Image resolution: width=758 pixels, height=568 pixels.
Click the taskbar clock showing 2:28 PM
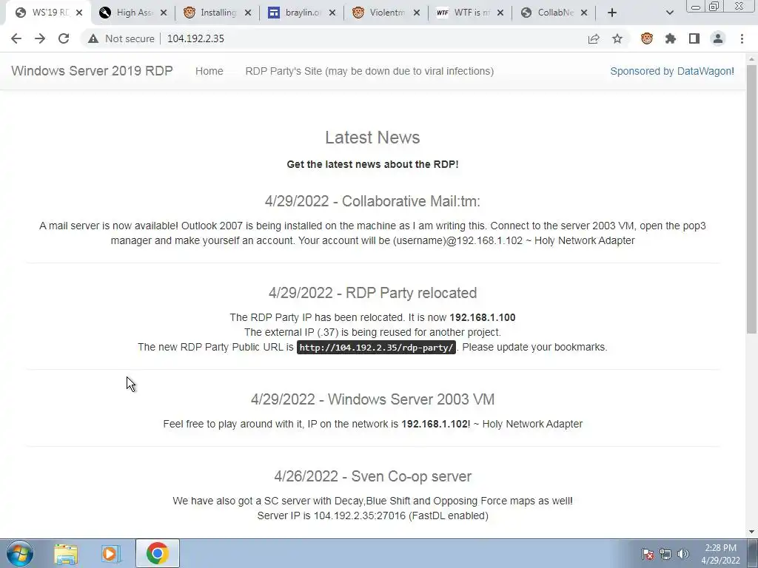[720, 554]
